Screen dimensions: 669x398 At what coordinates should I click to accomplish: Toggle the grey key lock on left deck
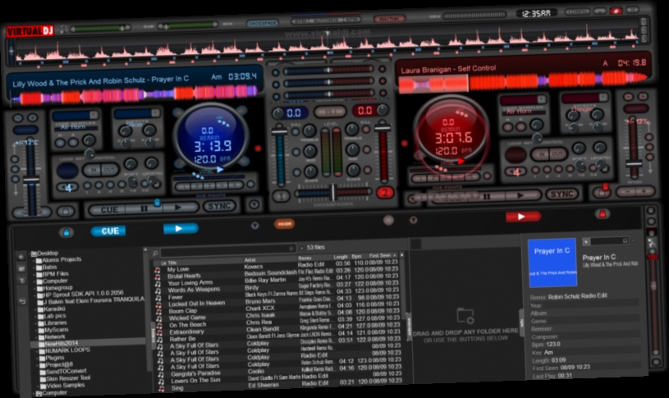(x=66, y=211)
